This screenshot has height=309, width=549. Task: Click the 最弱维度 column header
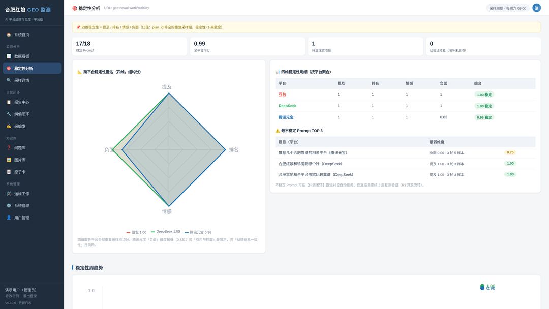click(x=437, y=142)
